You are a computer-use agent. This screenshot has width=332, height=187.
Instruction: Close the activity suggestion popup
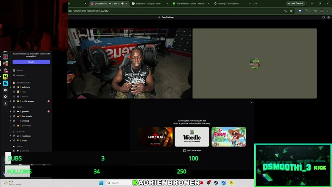point(251,102)
